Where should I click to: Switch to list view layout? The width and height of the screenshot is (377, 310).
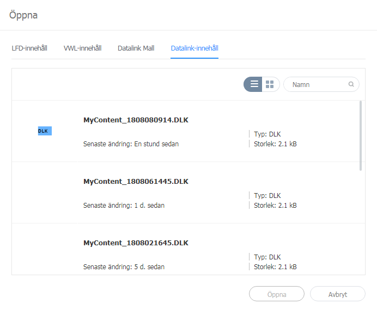(x=253, y=84)
